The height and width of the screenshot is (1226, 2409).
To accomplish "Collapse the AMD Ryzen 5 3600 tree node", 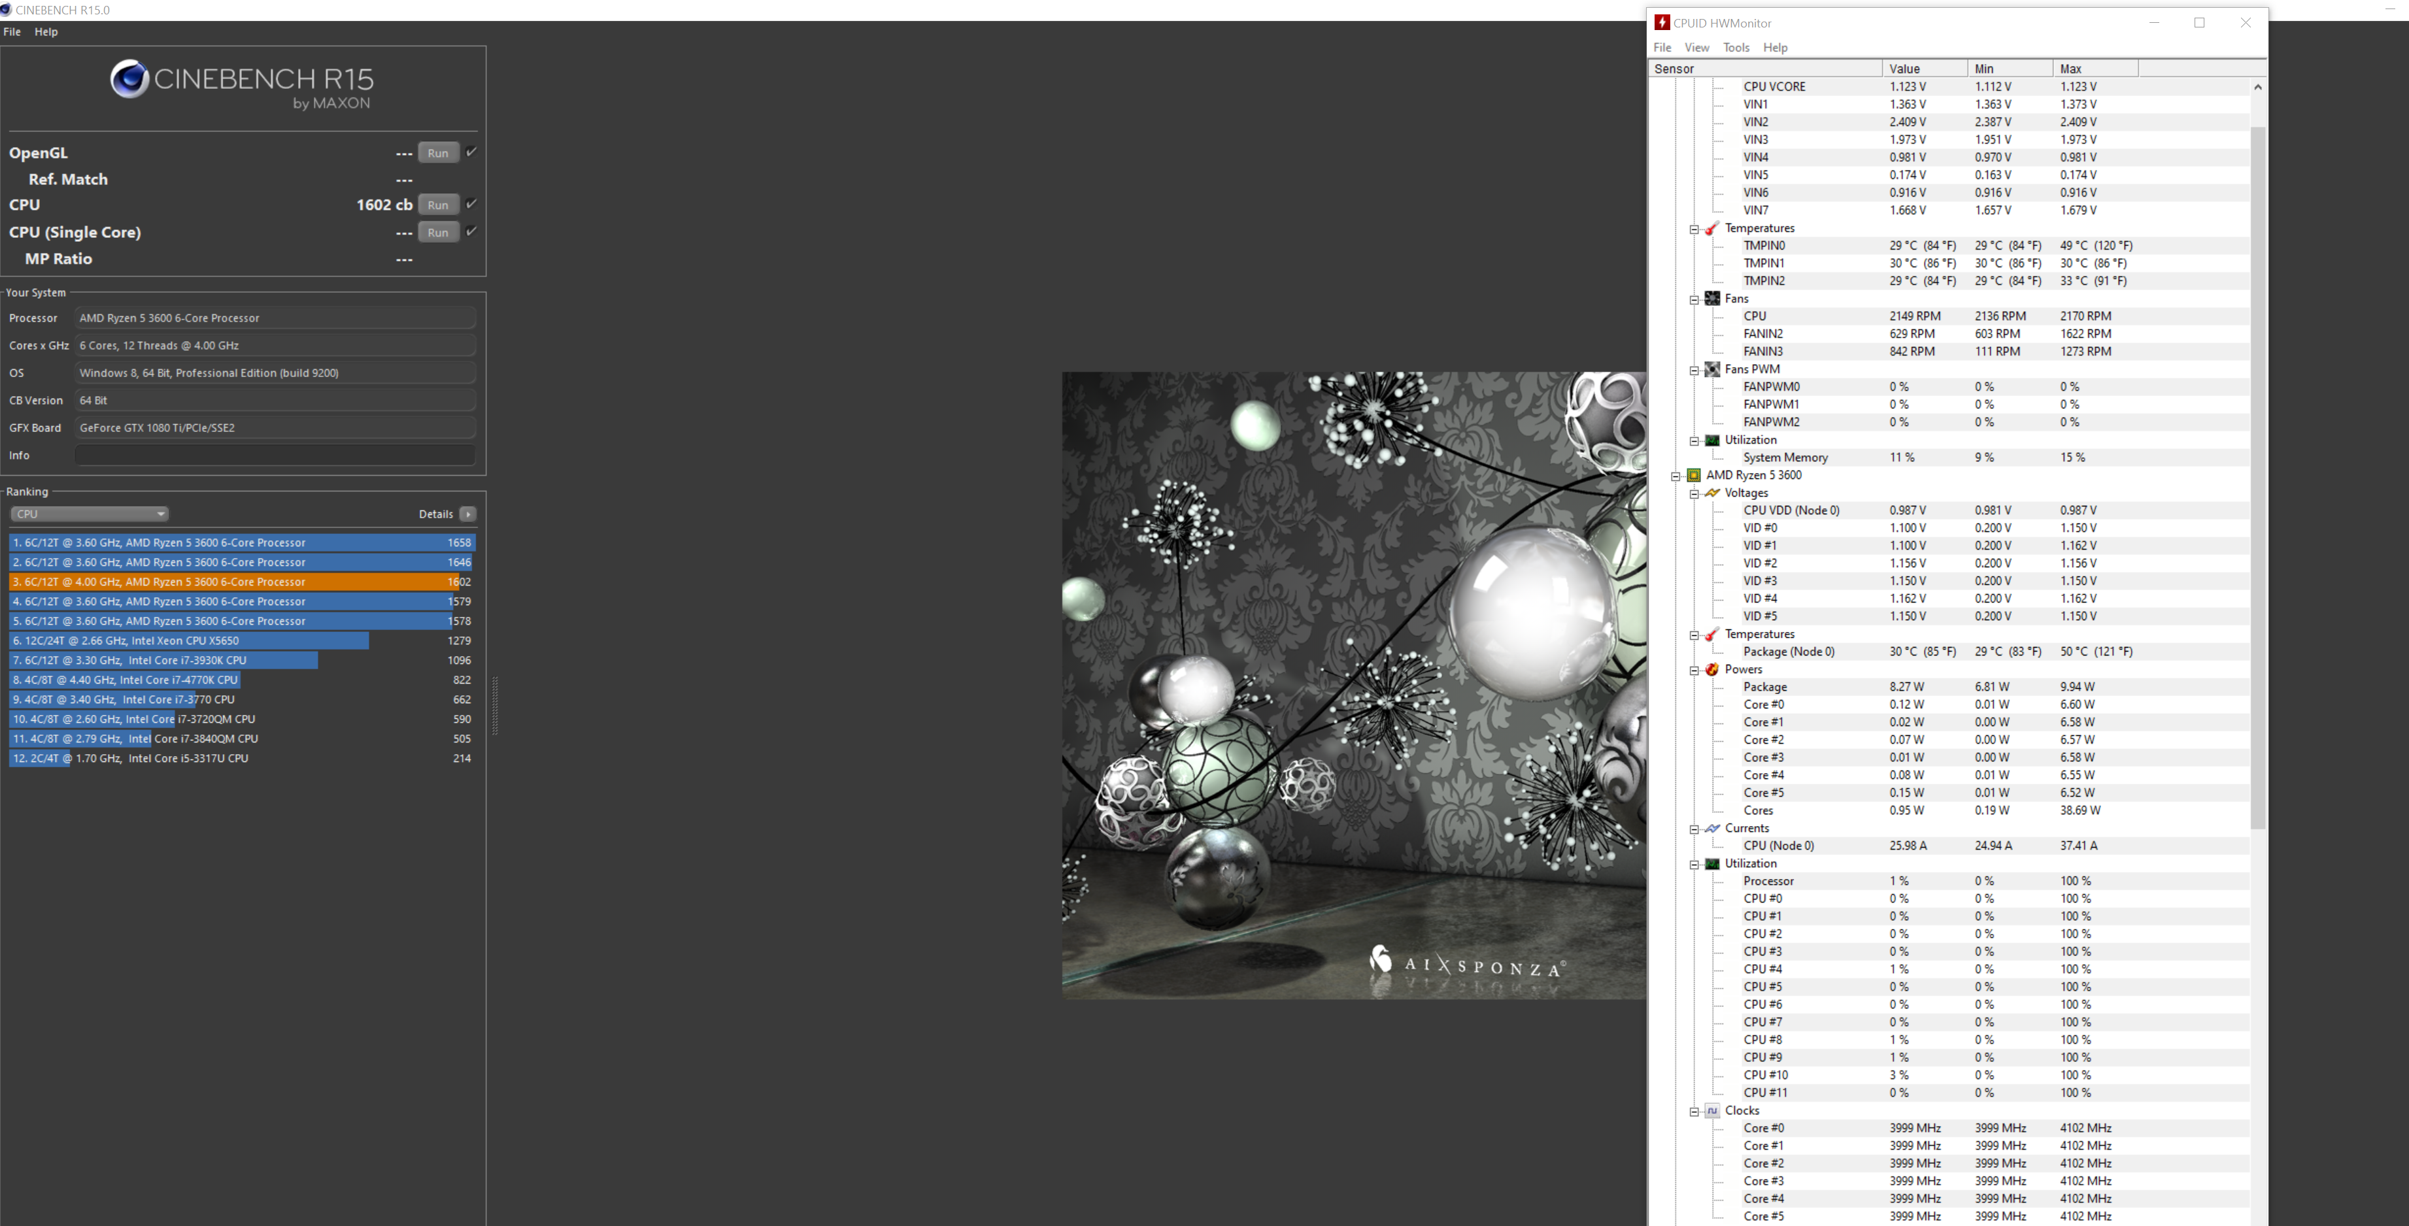I will point(1676,476).
